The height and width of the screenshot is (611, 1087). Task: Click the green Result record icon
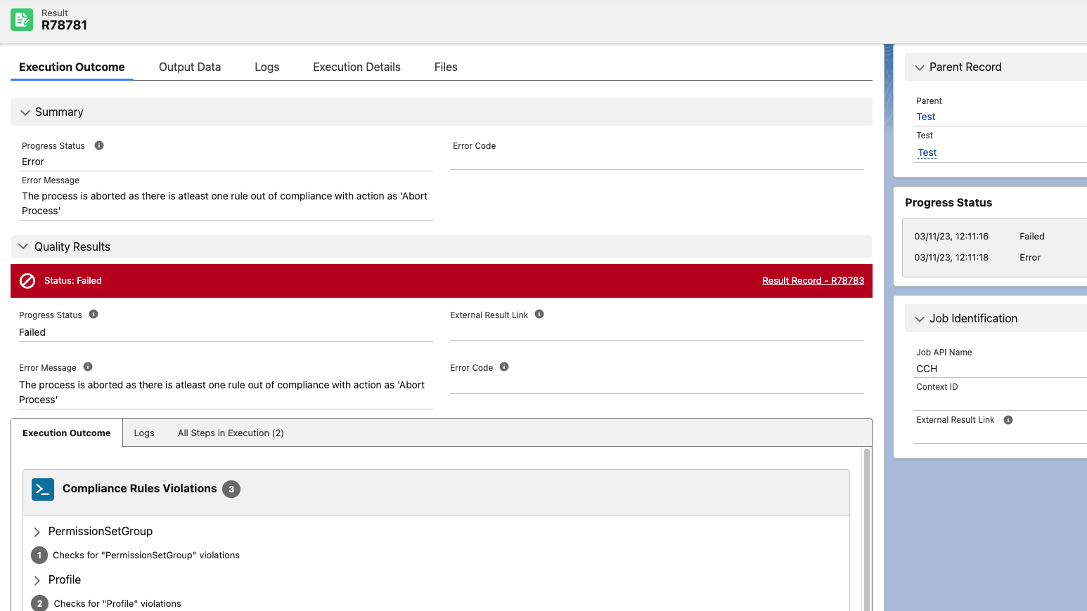point(22,20)
